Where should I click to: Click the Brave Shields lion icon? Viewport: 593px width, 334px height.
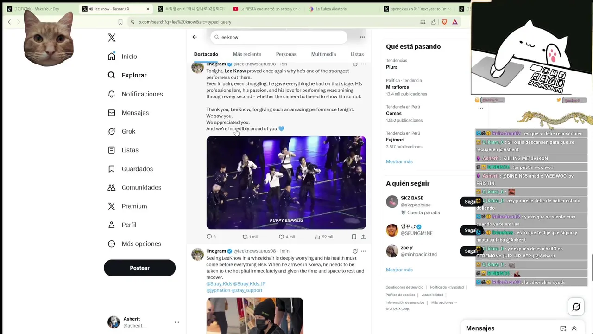click(x=444, y=22)
